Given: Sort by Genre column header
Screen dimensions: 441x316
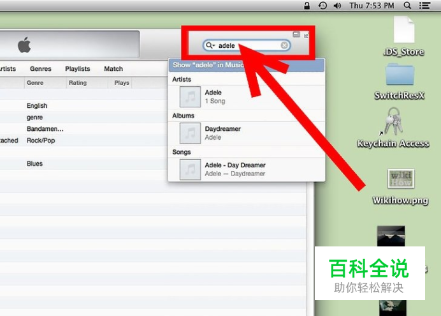Looking at the screenshot, I should tap(45, 83).
